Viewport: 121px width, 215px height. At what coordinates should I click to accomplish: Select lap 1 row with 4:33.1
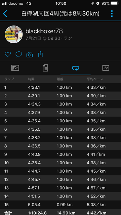point(61,87)
